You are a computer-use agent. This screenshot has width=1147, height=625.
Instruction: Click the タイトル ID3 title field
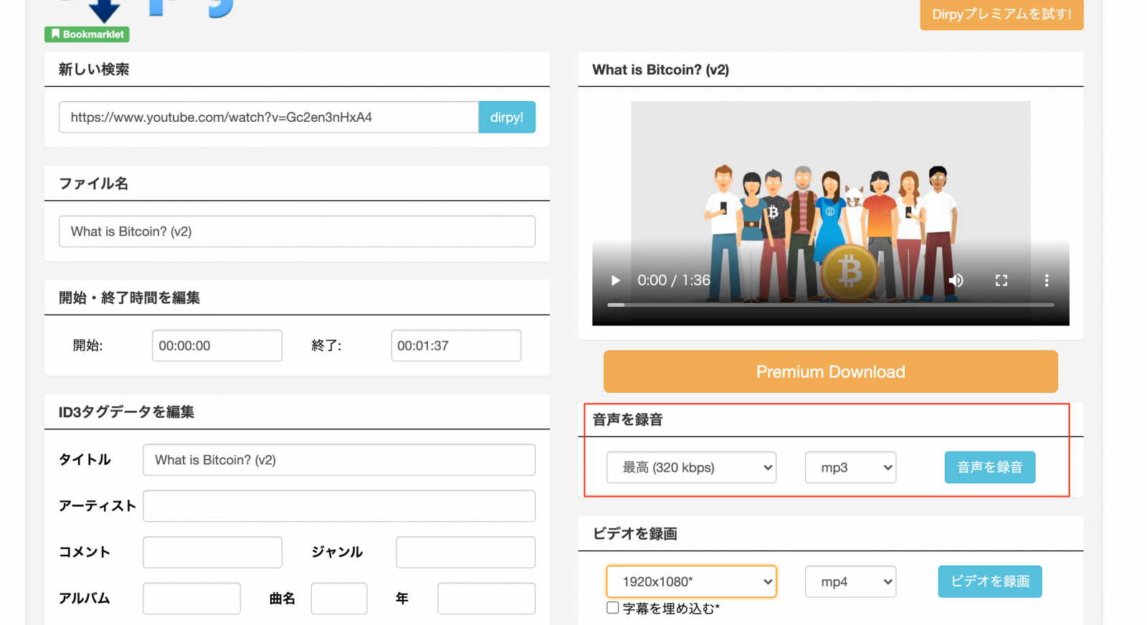point(339,459)
